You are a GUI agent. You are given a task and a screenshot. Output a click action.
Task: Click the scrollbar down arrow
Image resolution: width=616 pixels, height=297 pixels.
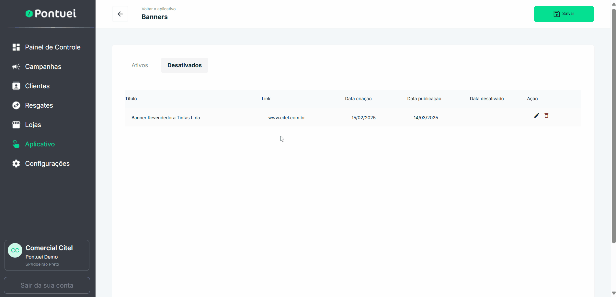(x=613, y=293)
